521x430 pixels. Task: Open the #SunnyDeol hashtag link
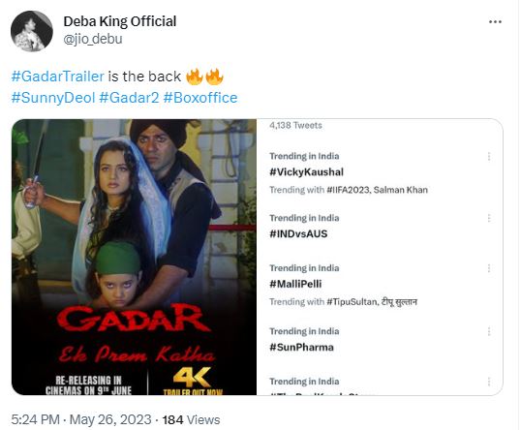pos(53,98)
